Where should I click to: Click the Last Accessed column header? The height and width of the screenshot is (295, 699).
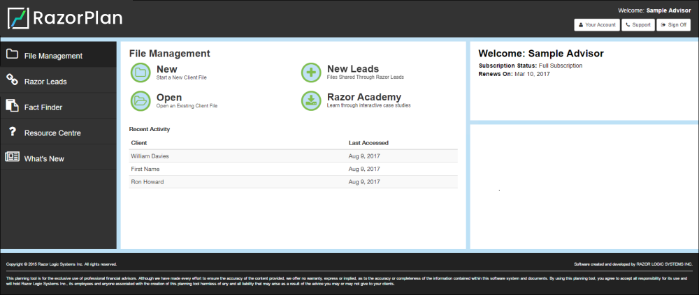[368, 143]
